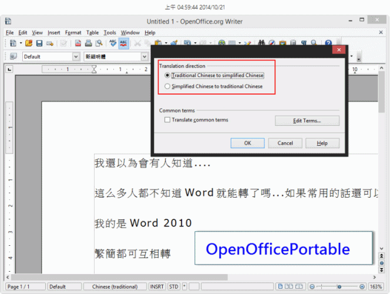Viewport: 390px width, 294px height.
Task: Click the Zoom magnifier toolbar icon
Action: tap(314, 42)
